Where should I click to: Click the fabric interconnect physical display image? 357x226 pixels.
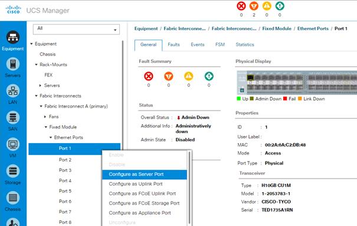click(x=297, y=82)
